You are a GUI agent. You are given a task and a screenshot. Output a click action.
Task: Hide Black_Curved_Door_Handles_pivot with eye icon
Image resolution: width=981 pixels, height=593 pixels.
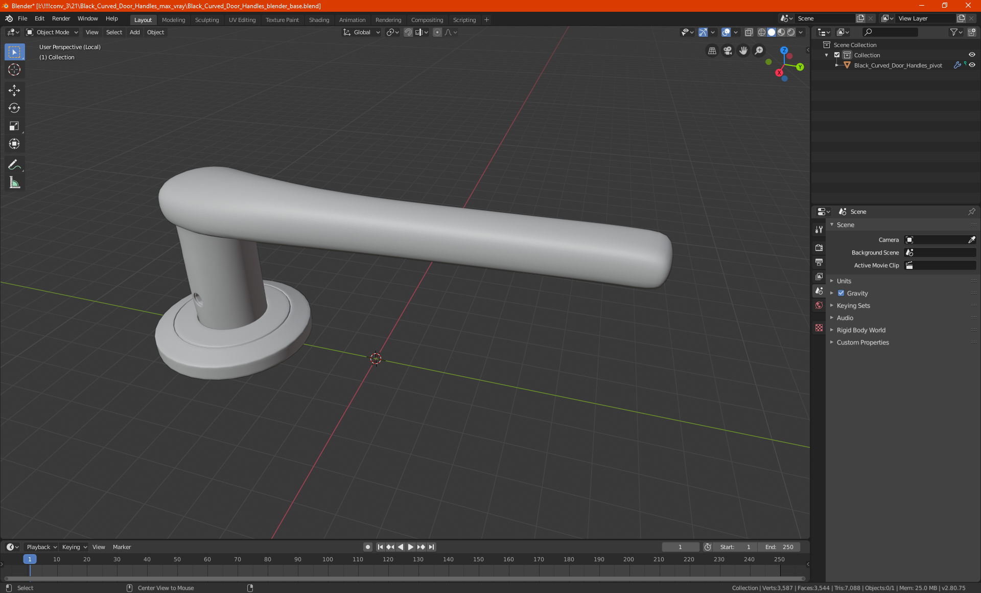[x=972, y=65]
